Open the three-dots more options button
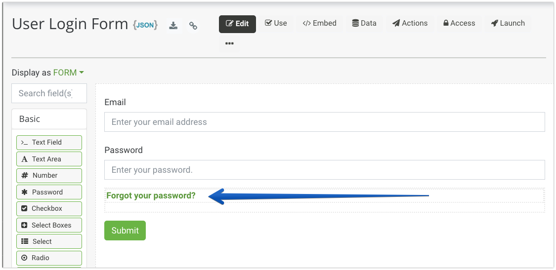The width and height of the screenshot is (556, 270). 229,43
